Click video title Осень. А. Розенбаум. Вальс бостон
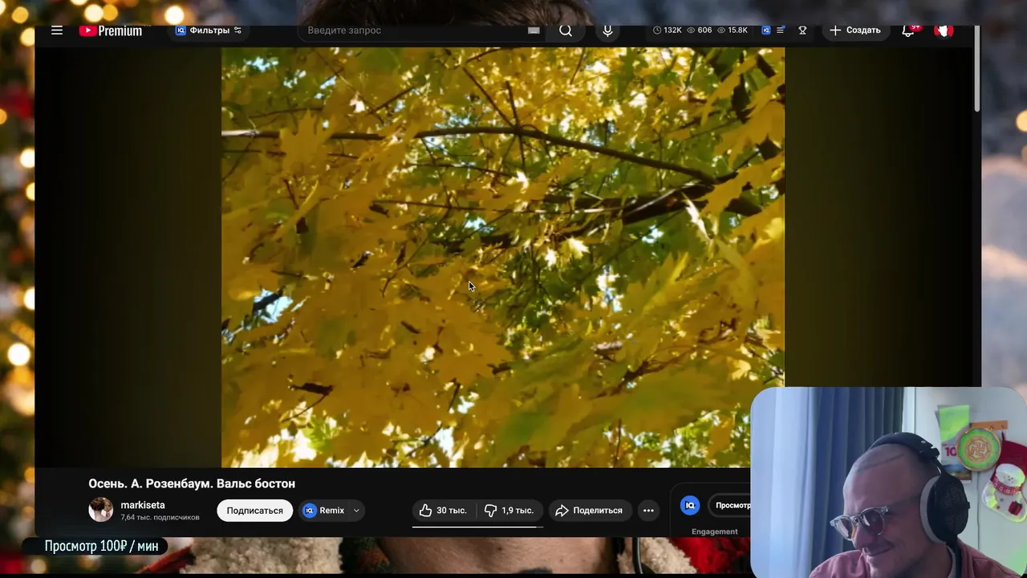This screenshot has height=578, width=1027. coord(192,483)
